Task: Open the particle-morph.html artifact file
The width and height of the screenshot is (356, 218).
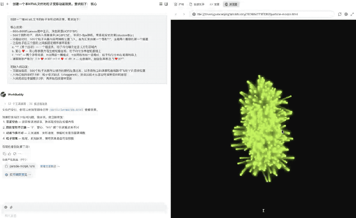Action: pos(20,166)
